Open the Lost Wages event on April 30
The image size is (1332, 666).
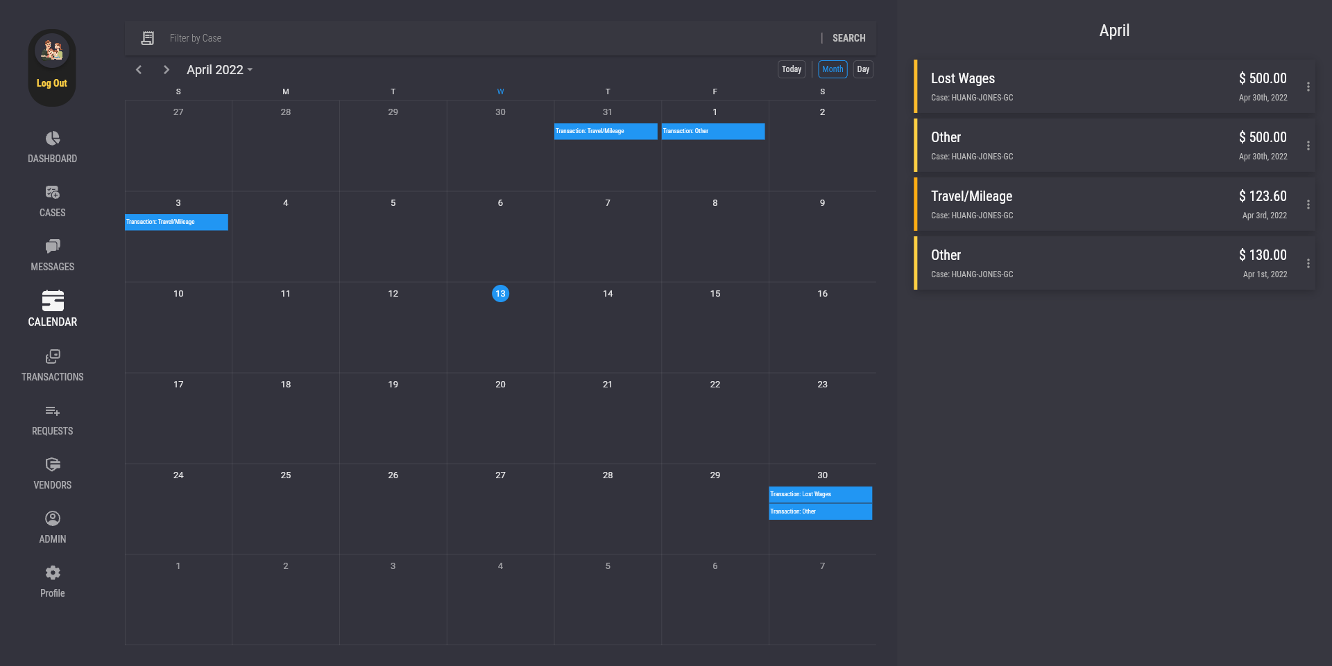click(820, 494)
